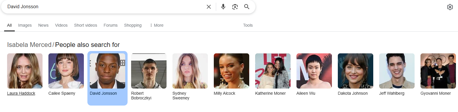The height and width of the screenshot is (112, 458).
Task: Expand the More search filters menu
Action: 157,25
